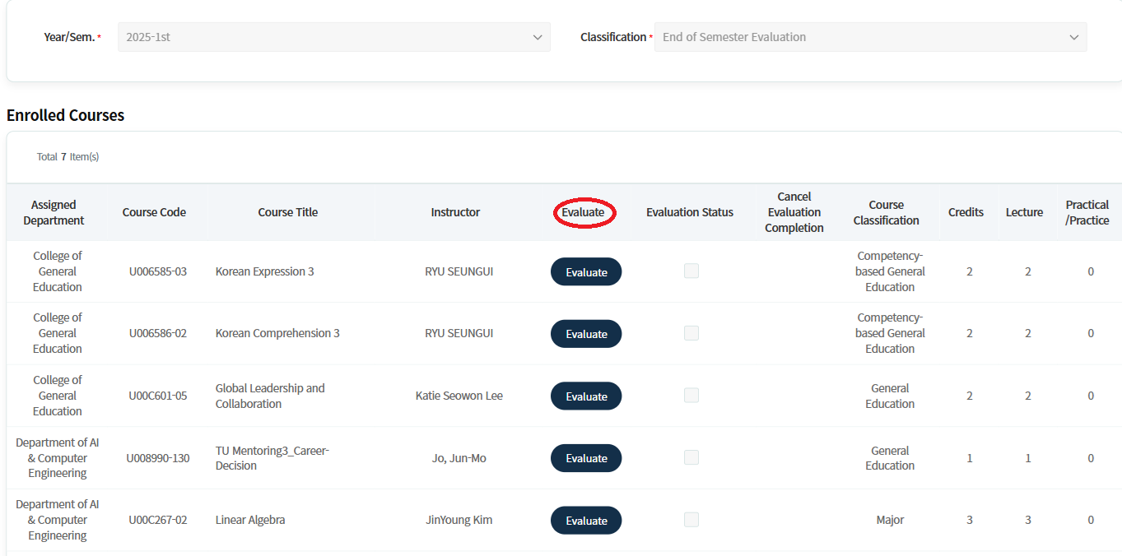The image size is (1122, 556).
Task: Tick Evaluation Status box for Global Leadership course
Action: click(x=691, y=396)
